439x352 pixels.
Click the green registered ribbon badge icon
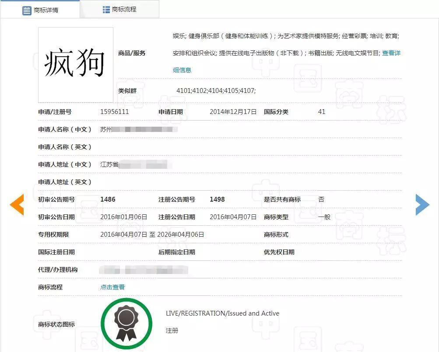click(126, 324)
